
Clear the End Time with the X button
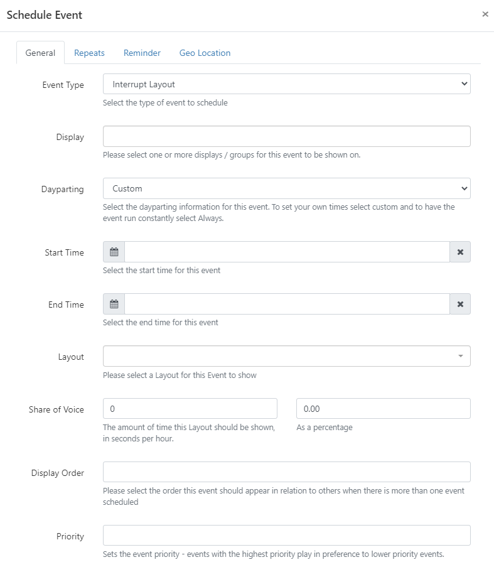coord(460,304)
